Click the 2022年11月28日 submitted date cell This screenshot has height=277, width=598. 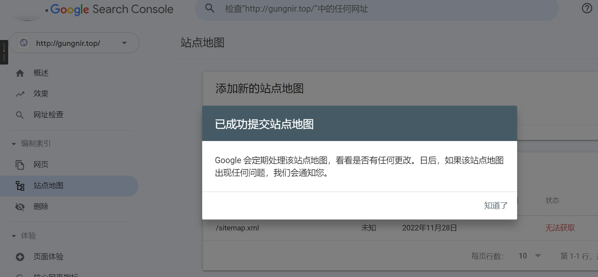[x=430, y=228]
